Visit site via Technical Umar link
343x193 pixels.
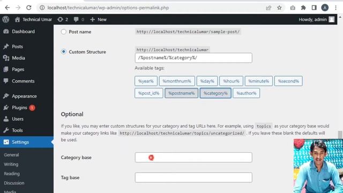33,19
